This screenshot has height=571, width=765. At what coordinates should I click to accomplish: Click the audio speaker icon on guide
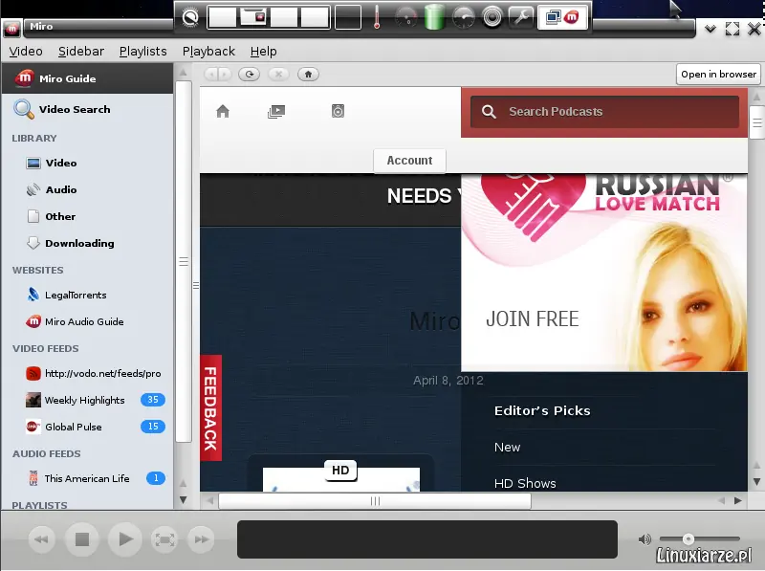(338, 111)
